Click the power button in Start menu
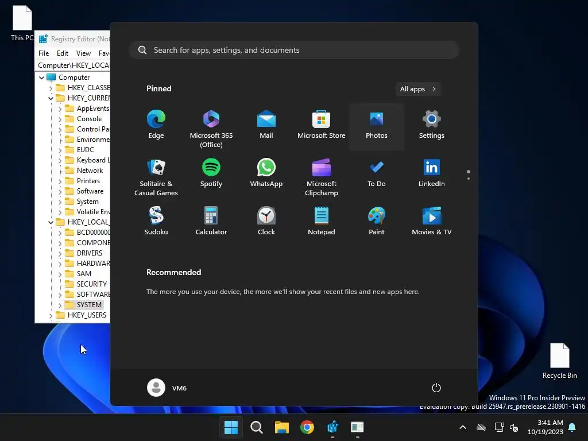The height and width of the screenshot is (441, 588). coord(436,388)
